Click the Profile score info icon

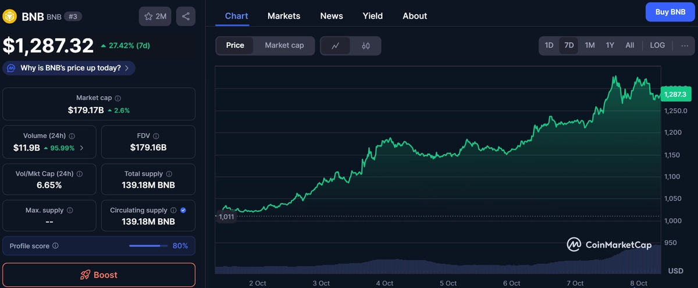pos(55,246)
